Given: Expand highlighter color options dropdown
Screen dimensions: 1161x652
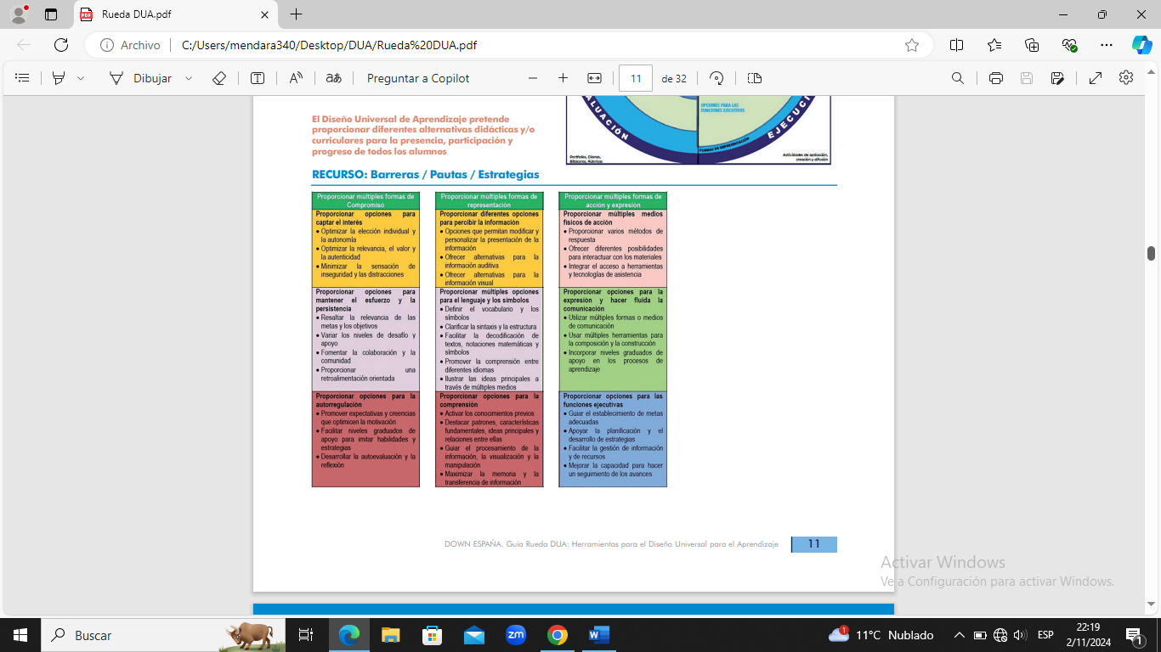Looking at the screenshot, I should click(81, 78).
